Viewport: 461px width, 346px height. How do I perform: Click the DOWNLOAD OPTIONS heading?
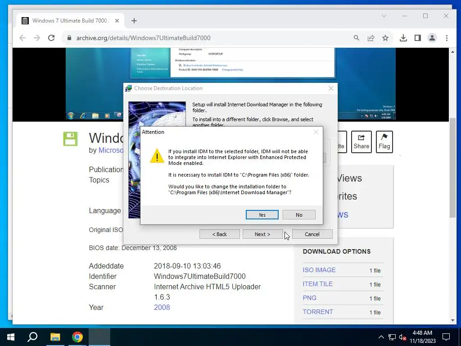pos(337,251)
